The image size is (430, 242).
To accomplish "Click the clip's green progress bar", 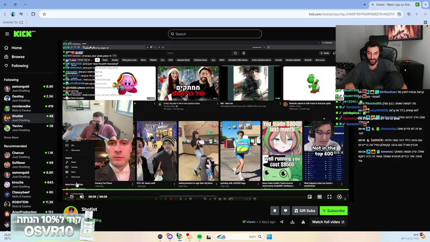I will point(205,190).
